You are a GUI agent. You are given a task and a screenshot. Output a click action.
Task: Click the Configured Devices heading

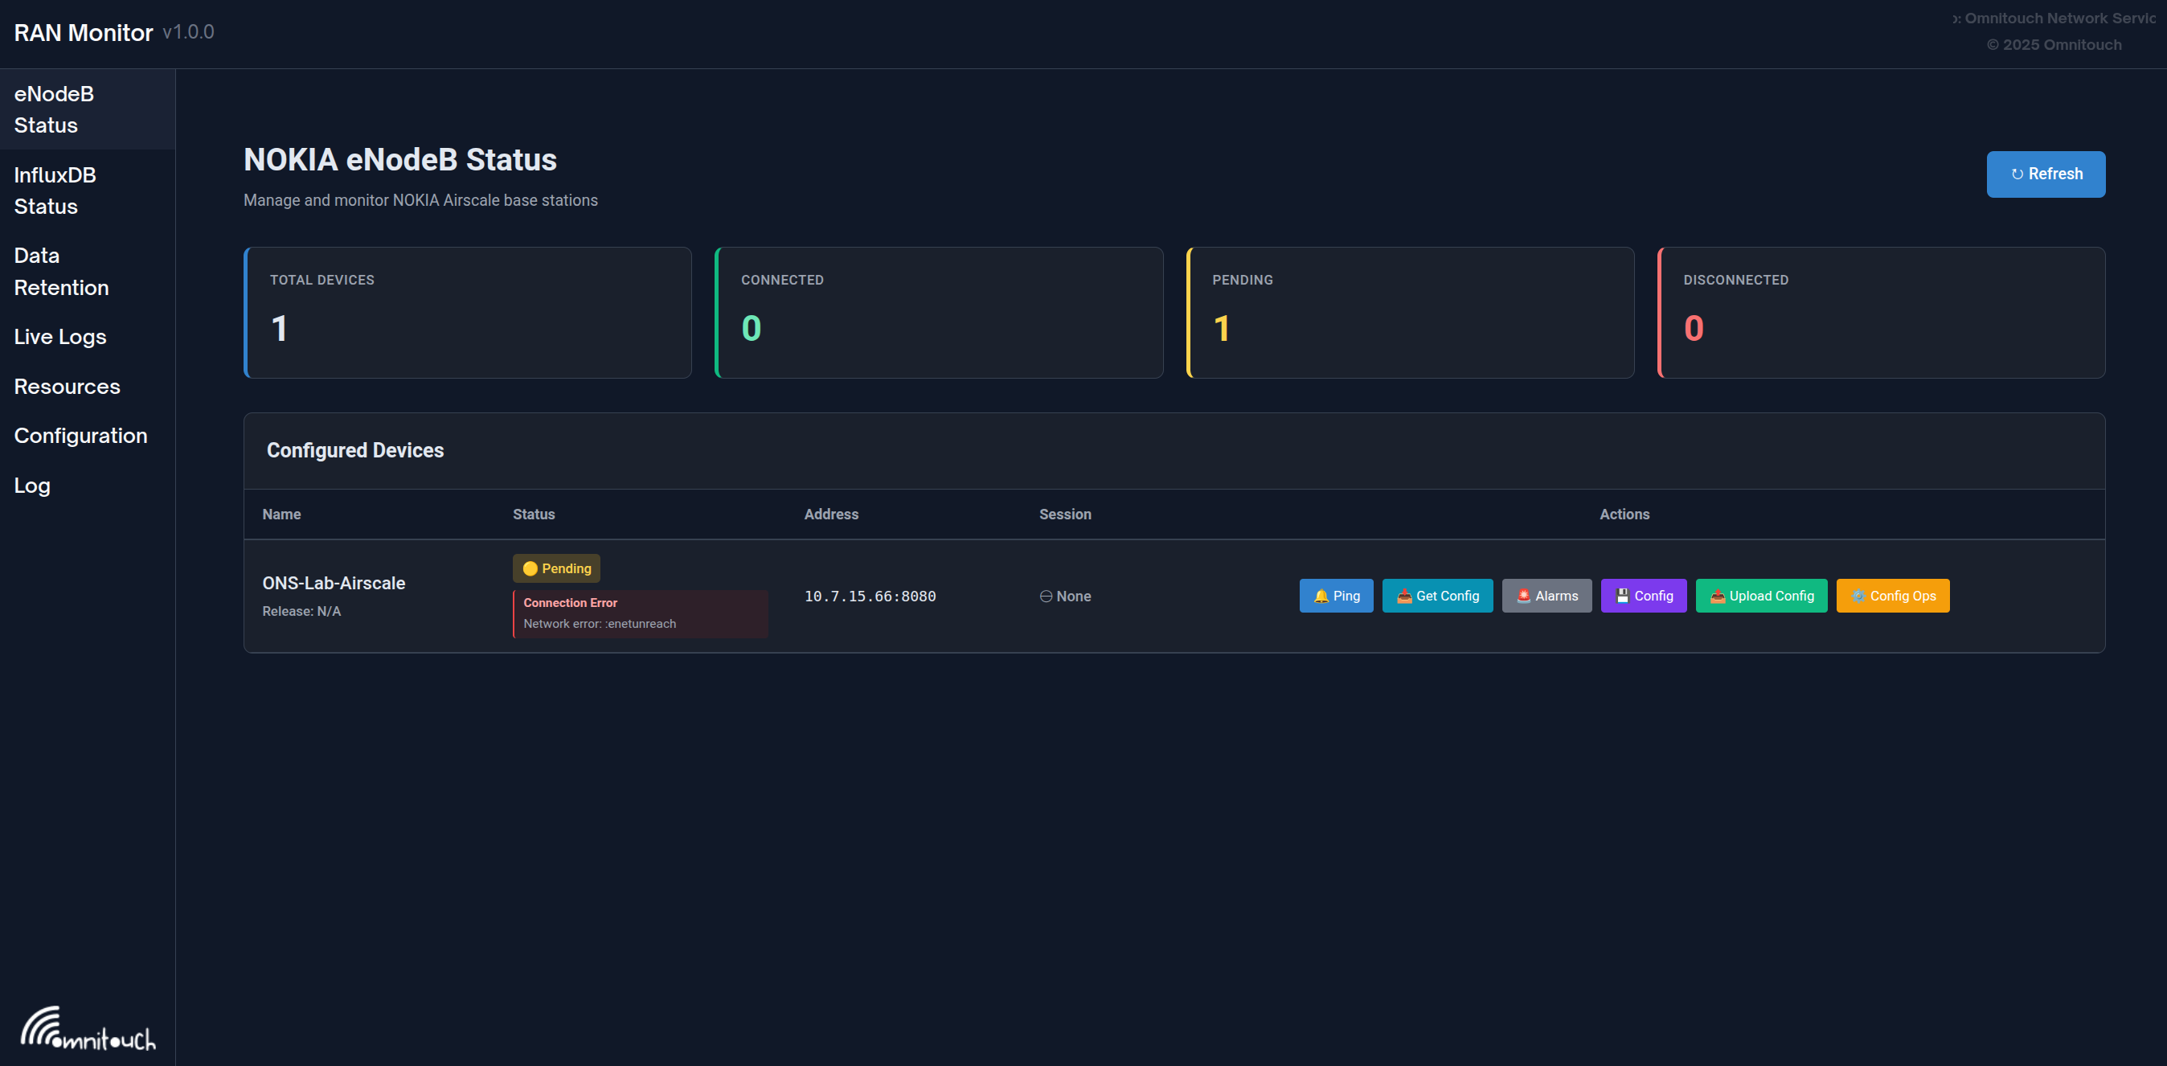coord(355,450)
